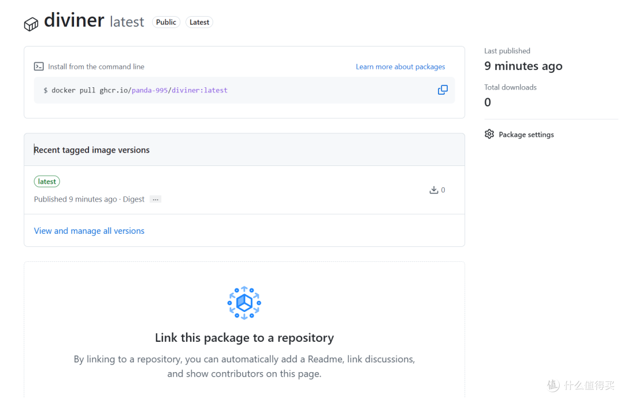Click the 9 minutes ago published time
The width and height of the screenshot is (620, 398).
523,65
